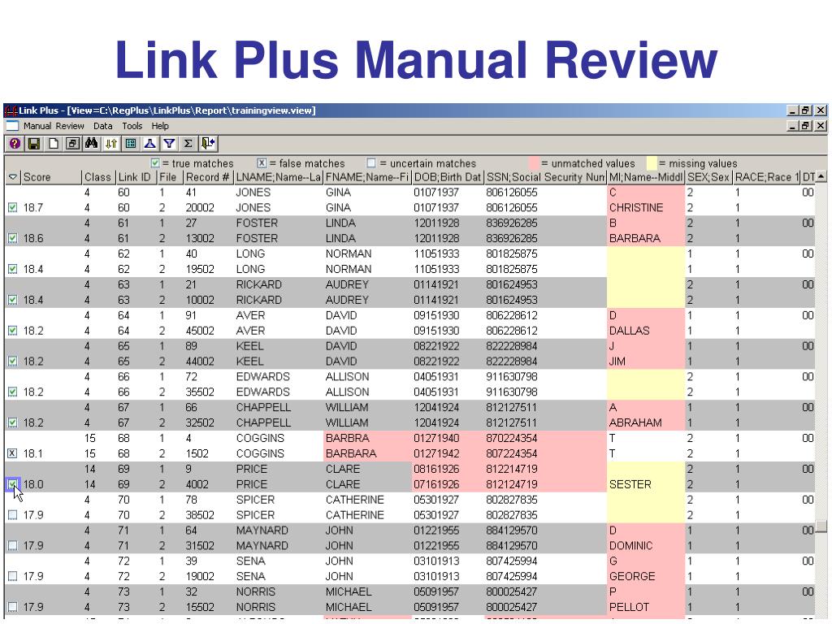The image size is (832, 624).
Task: Check the SENA 17.9 uncertain checkbox
Action: [x=13, y=577]
